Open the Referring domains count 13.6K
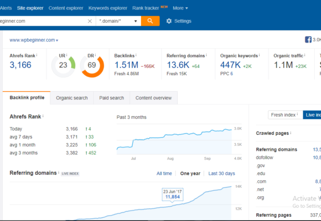The height and width of the screenshot is (221, 321). pos(178,65)
